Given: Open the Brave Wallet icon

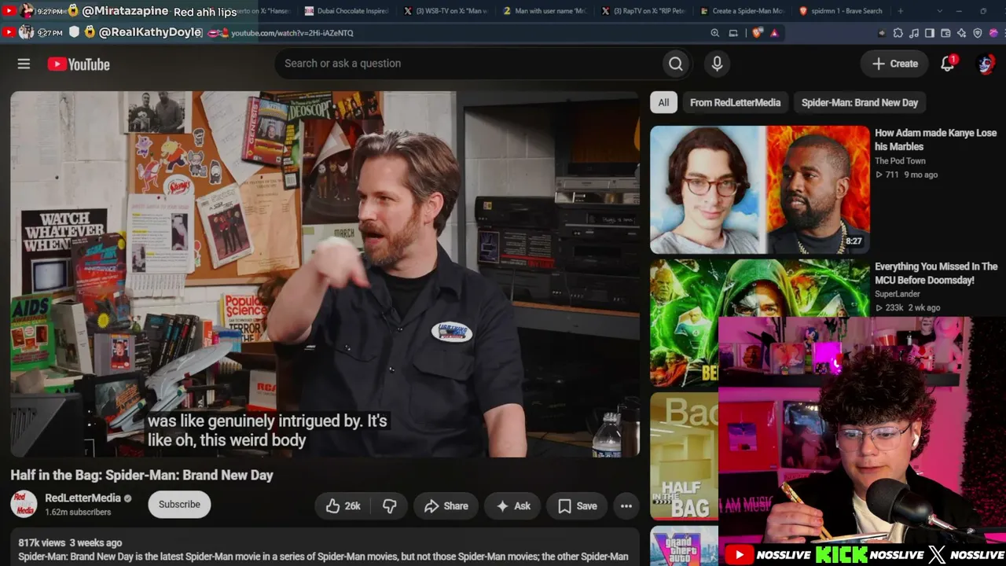Looking at the screenshot, I should (945, 33).
